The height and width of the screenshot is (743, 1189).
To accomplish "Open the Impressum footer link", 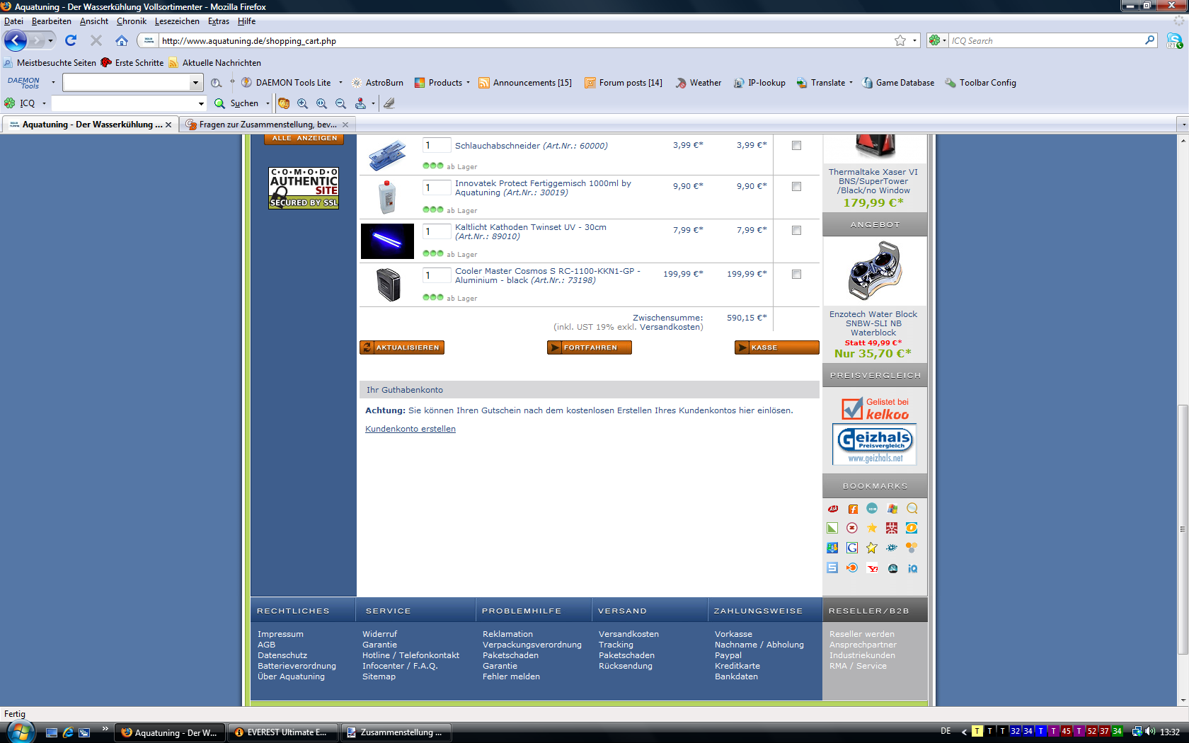I will click(x=280, y=634).
